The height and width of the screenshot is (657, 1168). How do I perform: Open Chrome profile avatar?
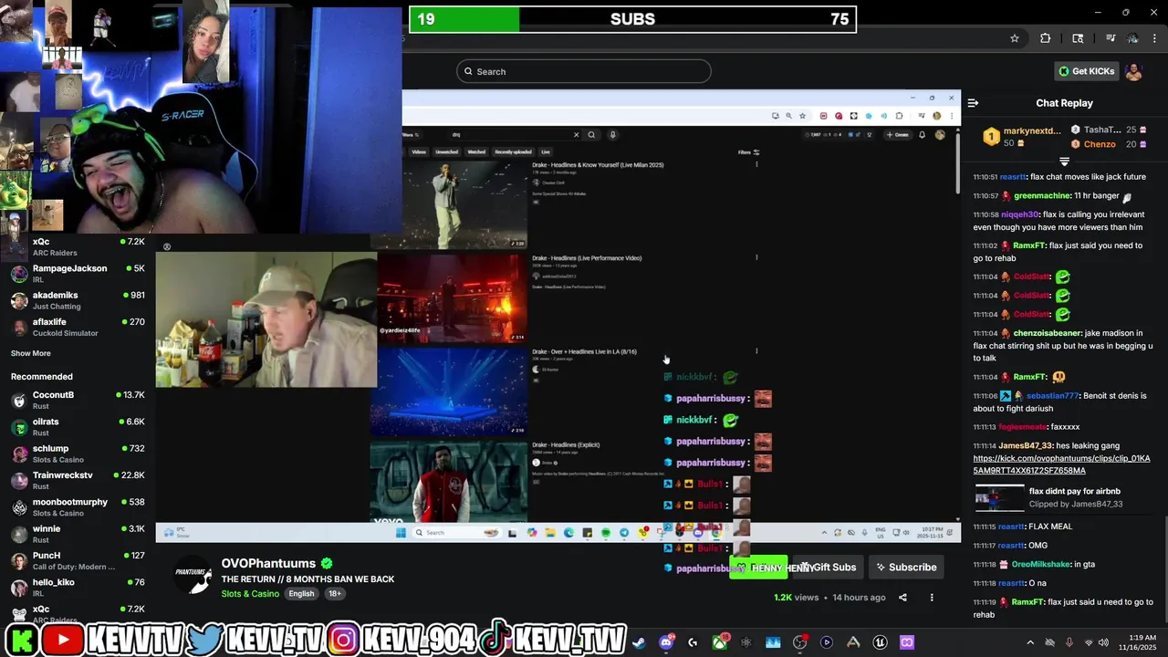[1132, 38]
